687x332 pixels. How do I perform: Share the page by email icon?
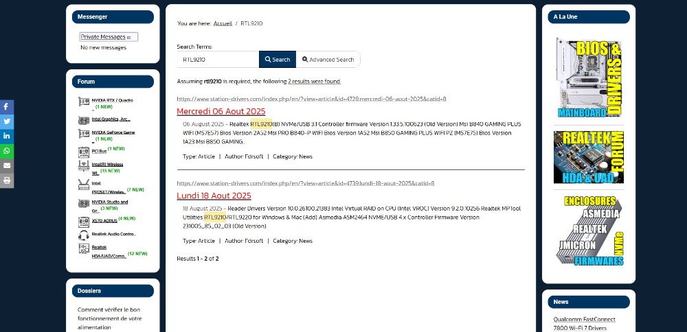[7, 166]
